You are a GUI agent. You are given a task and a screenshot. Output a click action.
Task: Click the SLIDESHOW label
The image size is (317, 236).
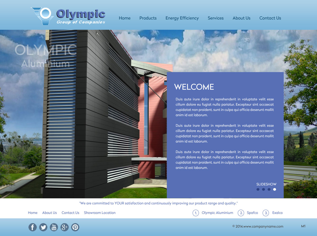pos(266,184)
